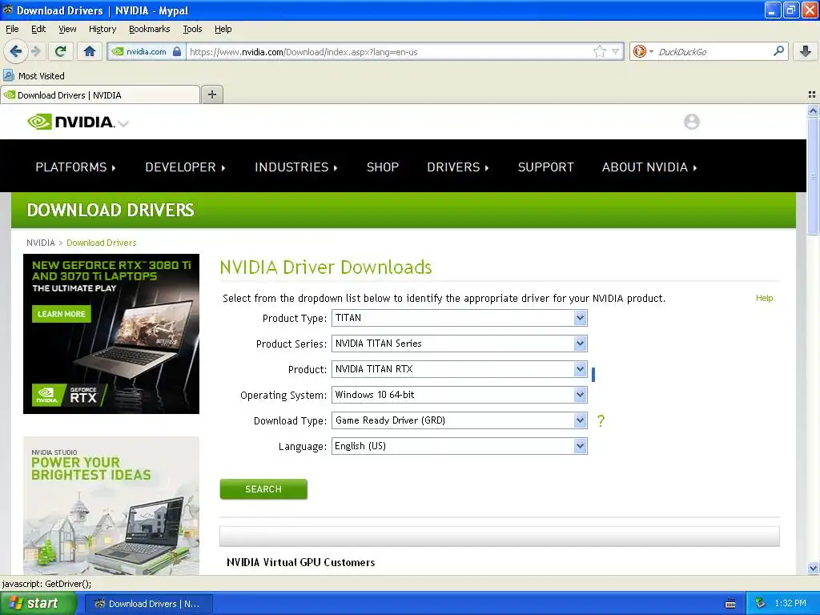Click the 1:32 PM system clock
This screenshot has width=820, height=615.
coord(790,604)
